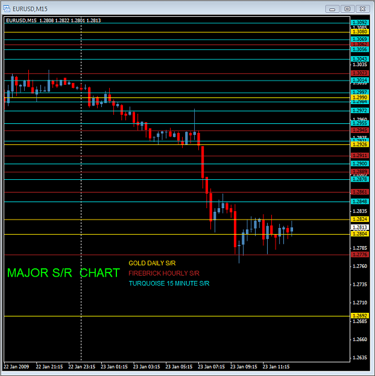Click the yellow 1.2824 price label
The image size is (375, 376).
point(360,220)
